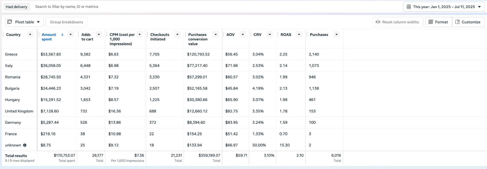Click Greece amount spent $53,567.83
This screenshot has width=487, height=169.
point(51,54)
